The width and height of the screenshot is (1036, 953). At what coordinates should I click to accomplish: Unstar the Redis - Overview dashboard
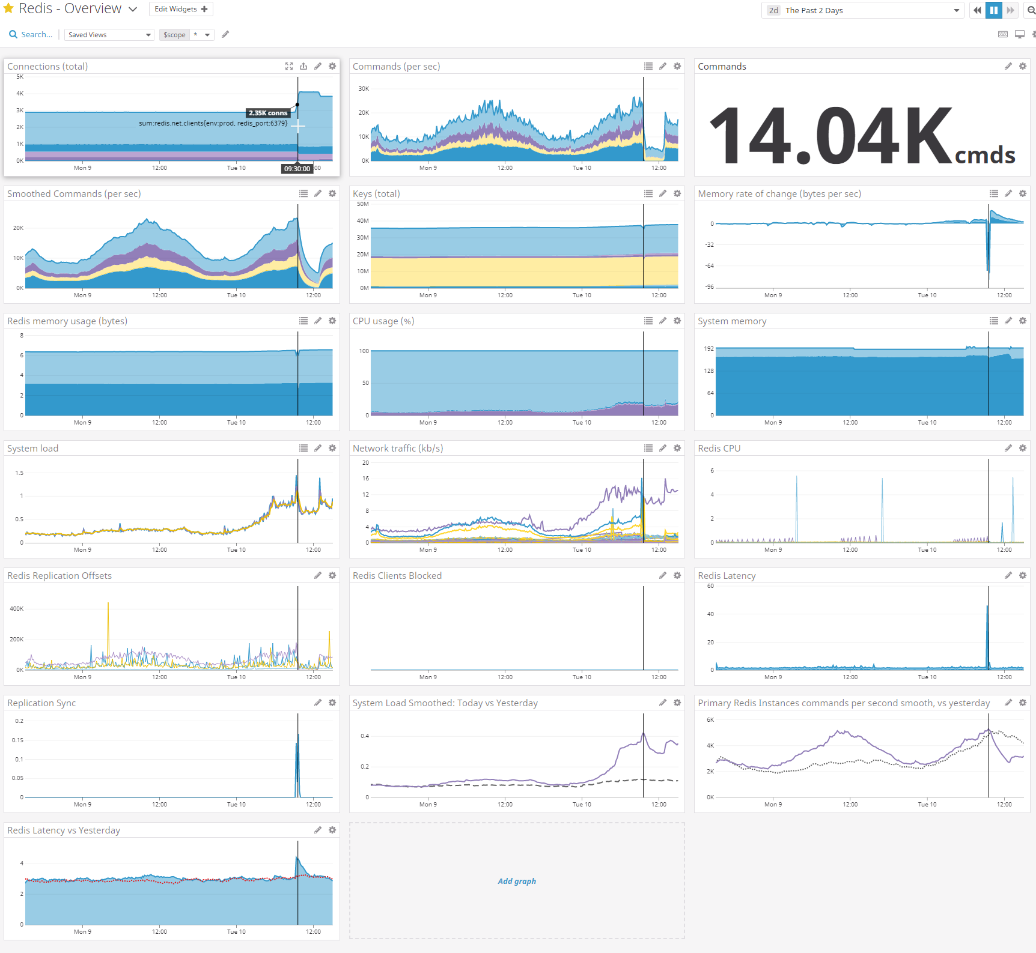coord(8,9)
